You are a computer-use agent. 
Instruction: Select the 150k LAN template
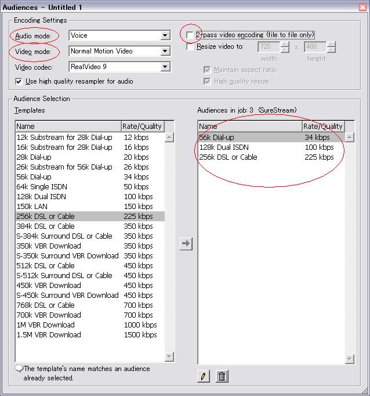[x=90, y=206]
